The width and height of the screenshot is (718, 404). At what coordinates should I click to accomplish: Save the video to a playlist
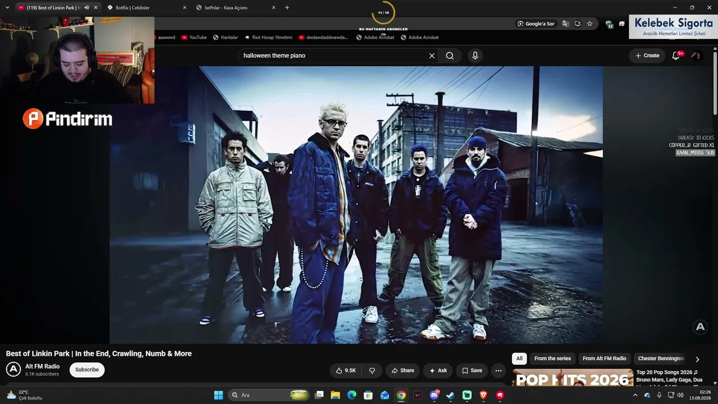pyautogui.click(x=472, y=370)
